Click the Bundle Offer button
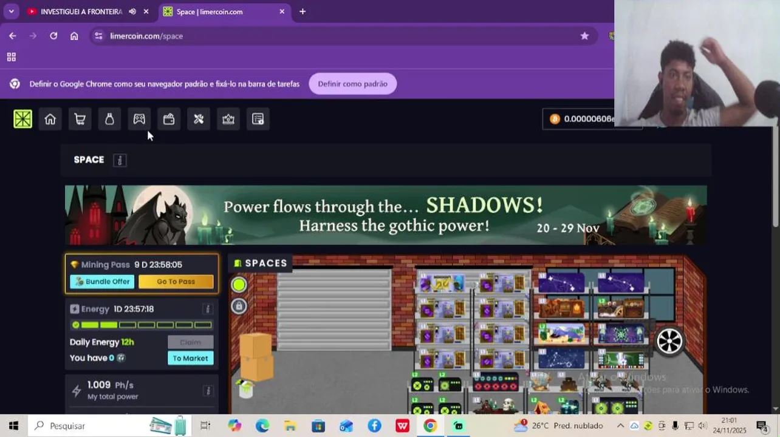780x437 pixels. (102, 282)
